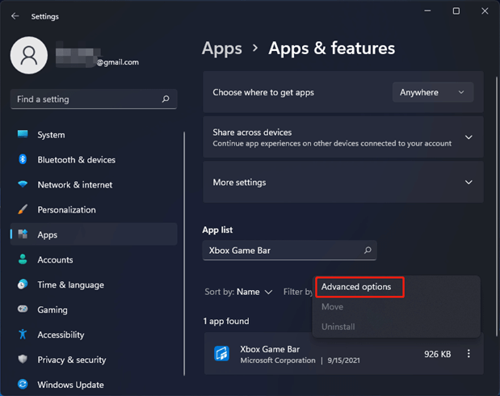This screenshot has height=396, width=500.
Task: Click the Privacy & security shield icon
Action: tap(23, 359)
